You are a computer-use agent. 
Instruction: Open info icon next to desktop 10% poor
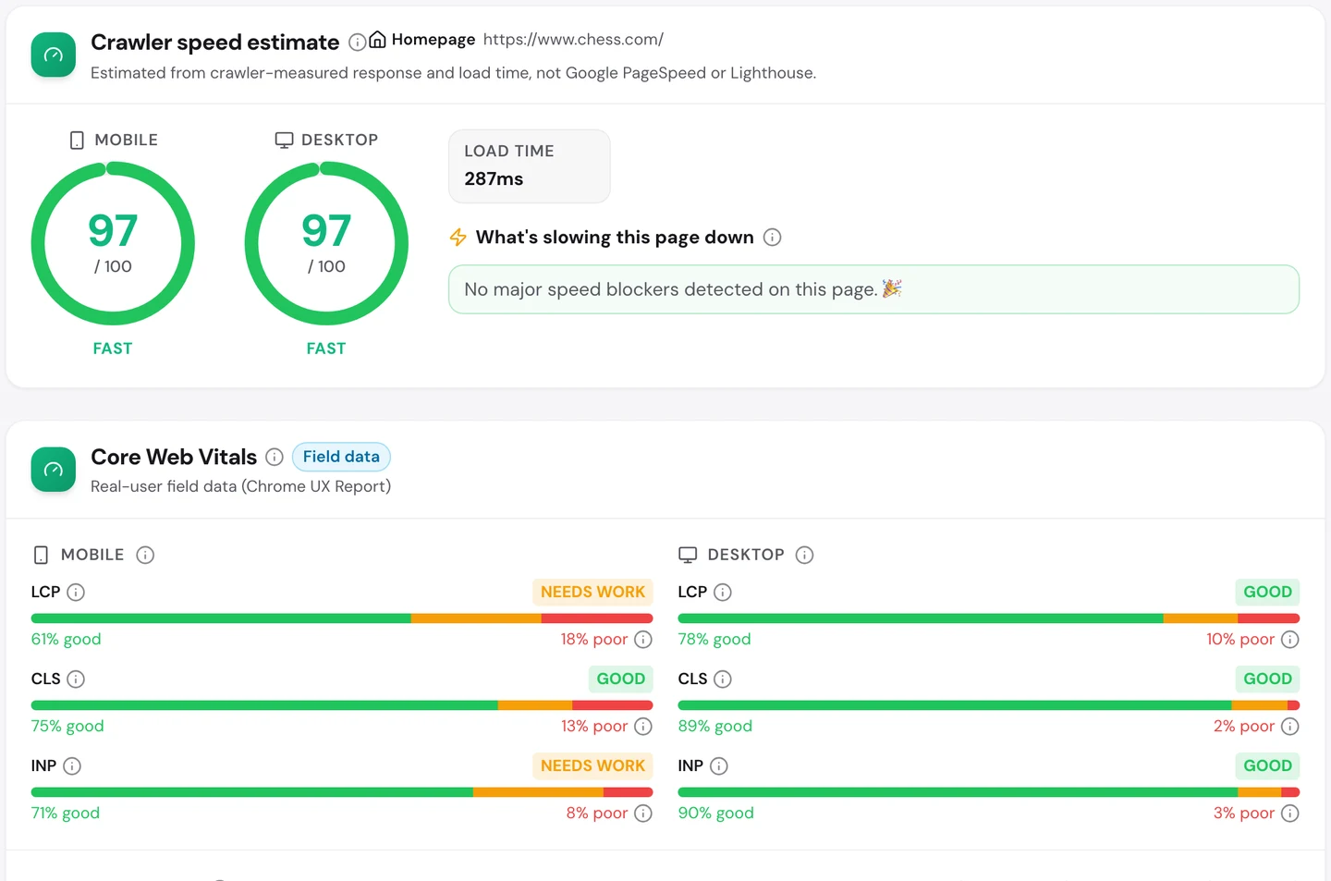coord(1290,640)
